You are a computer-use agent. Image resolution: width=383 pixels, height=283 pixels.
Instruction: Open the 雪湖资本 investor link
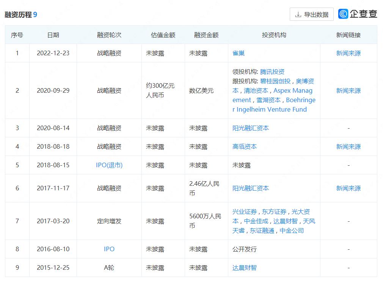[268, 100]
